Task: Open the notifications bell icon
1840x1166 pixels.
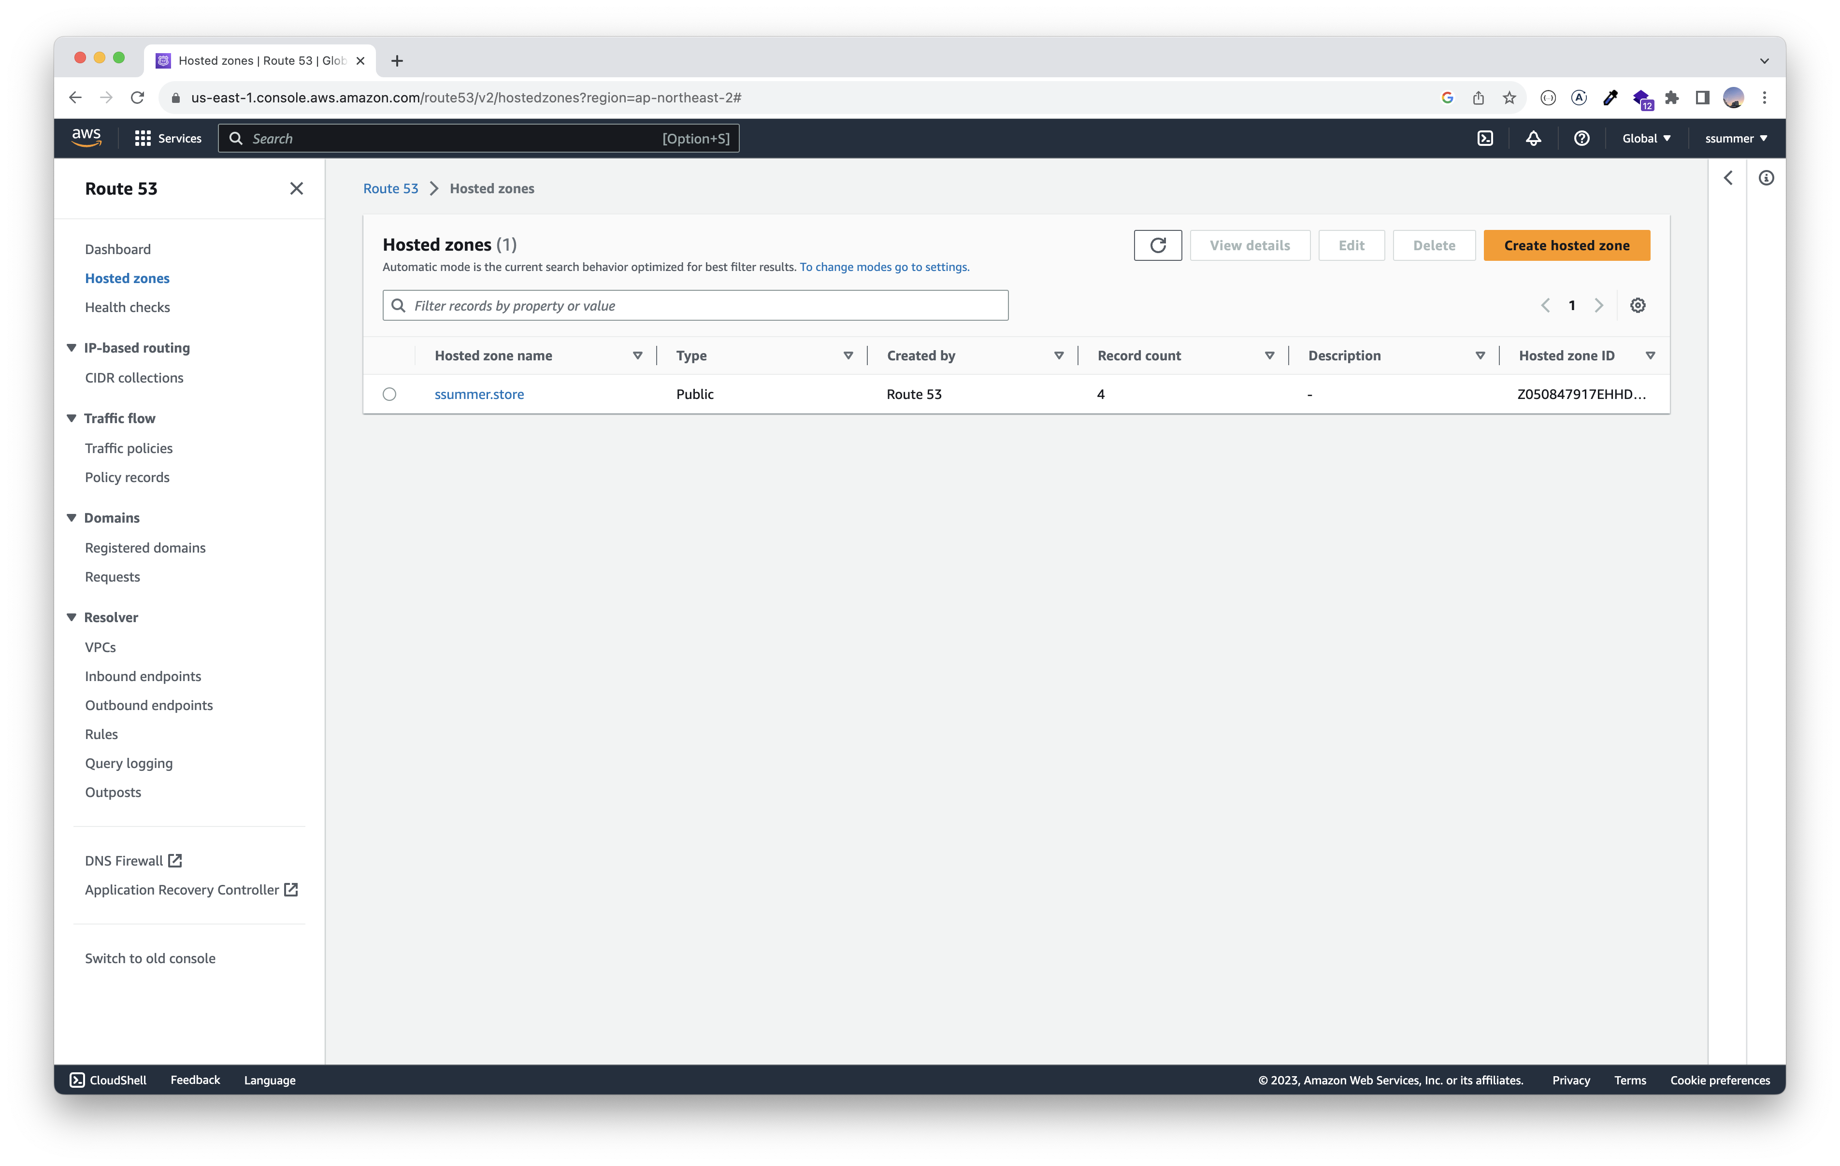Action: (x=1533, y=138)
